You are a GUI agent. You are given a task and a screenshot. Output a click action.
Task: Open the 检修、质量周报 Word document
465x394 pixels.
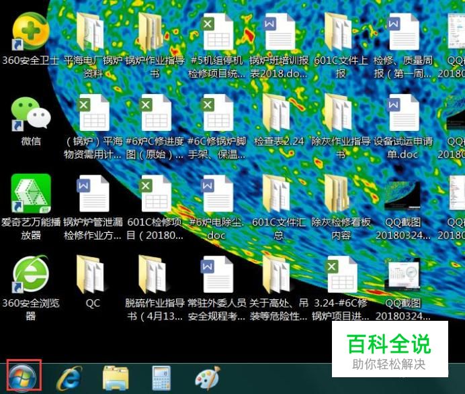[403, 32]
